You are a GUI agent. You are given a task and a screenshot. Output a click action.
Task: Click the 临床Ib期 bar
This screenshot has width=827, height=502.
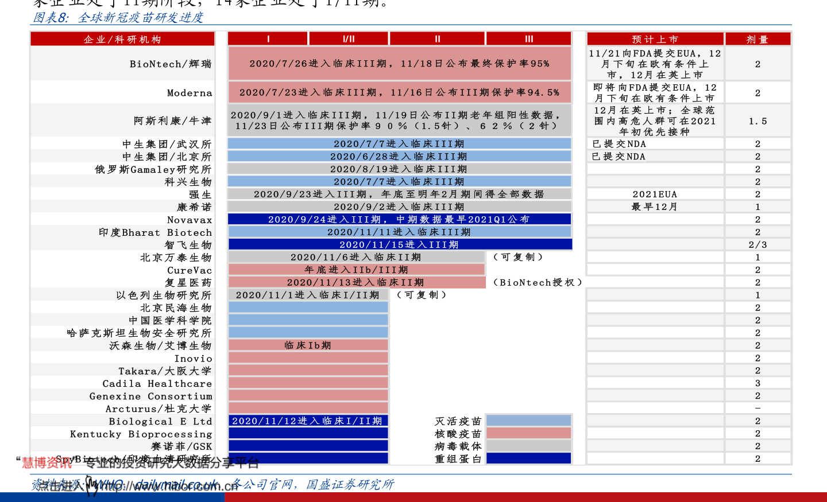(x=308, y=345)
